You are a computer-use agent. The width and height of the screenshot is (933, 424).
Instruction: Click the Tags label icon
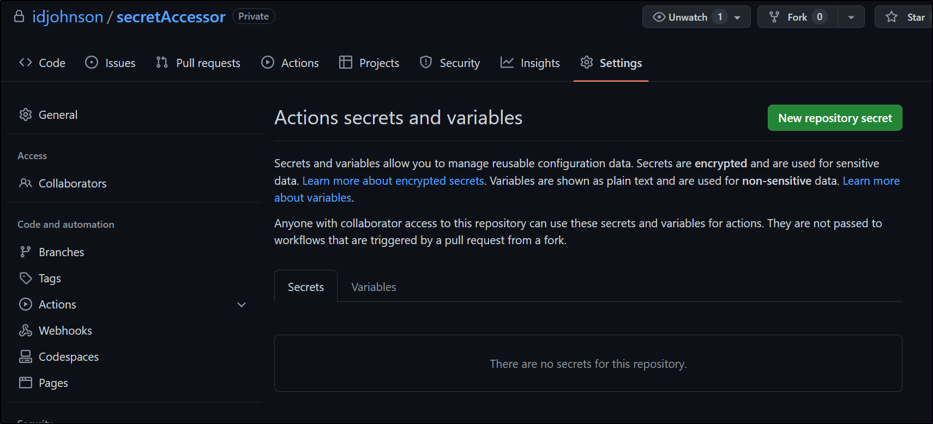point(26,278)
